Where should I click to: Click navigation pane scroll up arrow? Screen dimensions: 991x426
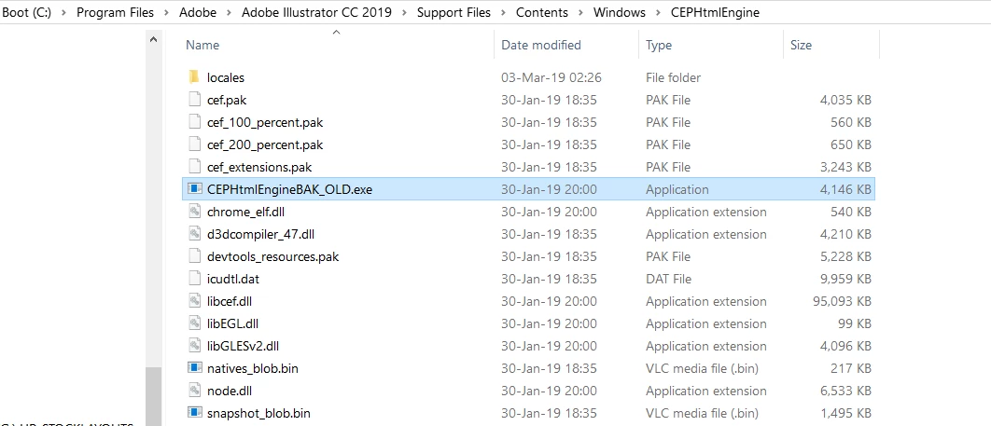click(153, 39)
